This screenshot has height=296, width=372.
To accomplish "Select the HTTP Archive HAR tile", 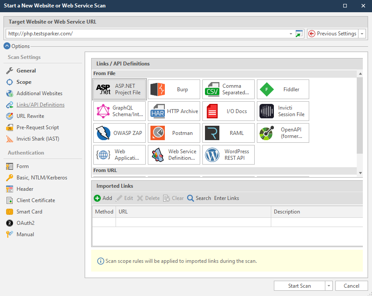I will tap(174, 111).
